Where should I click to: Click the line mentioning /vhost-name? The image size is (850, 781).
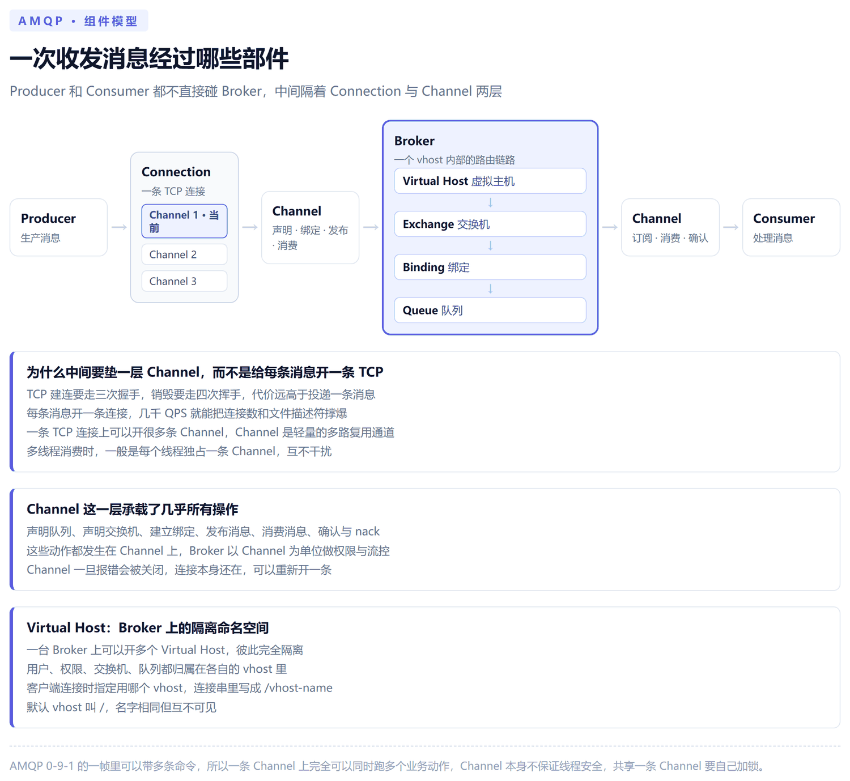click(x=180, y=688)
